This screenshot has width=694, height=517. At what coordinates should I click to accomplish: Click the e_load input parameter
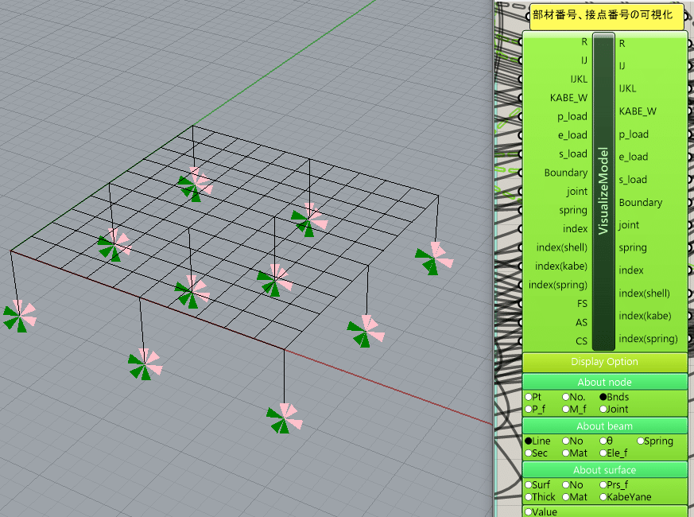pos(572,135)
